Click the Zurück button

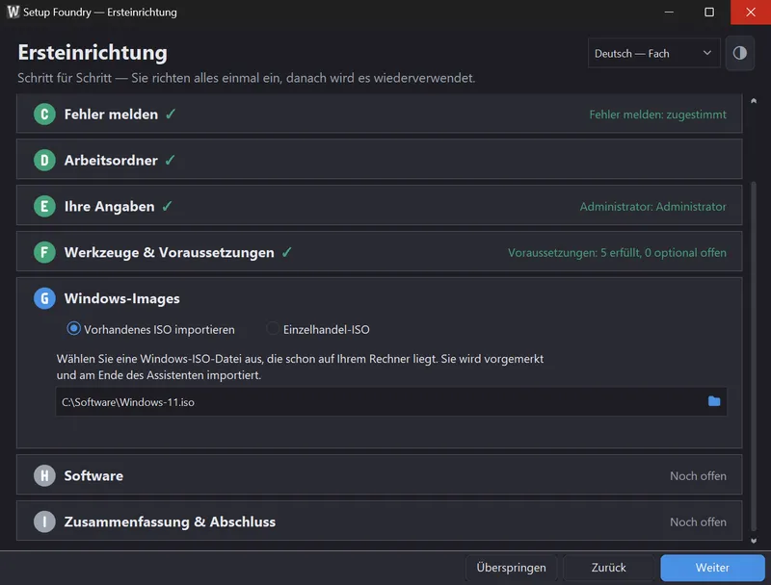(608, 568)
